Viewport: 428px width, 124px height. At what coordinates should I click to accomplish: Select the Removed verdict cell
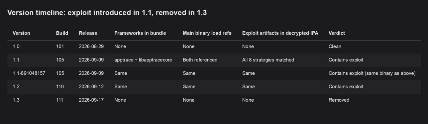coord(339,100)
